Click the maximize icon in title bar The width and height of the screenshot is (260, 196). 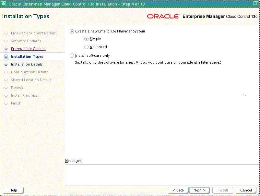click(256, 4)
